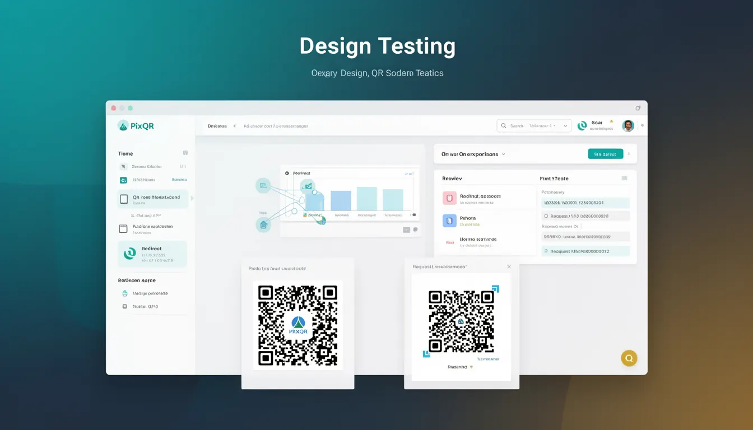The height and width of the screenshot is (430, 753).
Task: Click the teal Sarako link in the sidebar
Action: click(179, 180)
